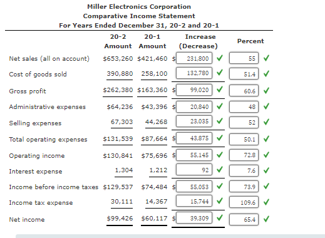Click the $421,460 net sales amount
Screen dimensions: 325x238
(152, 59)
